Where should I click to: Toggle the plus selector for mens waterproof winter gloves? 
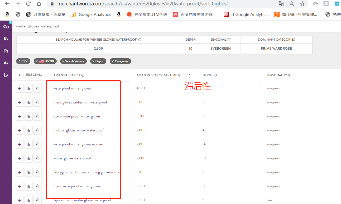20,186
